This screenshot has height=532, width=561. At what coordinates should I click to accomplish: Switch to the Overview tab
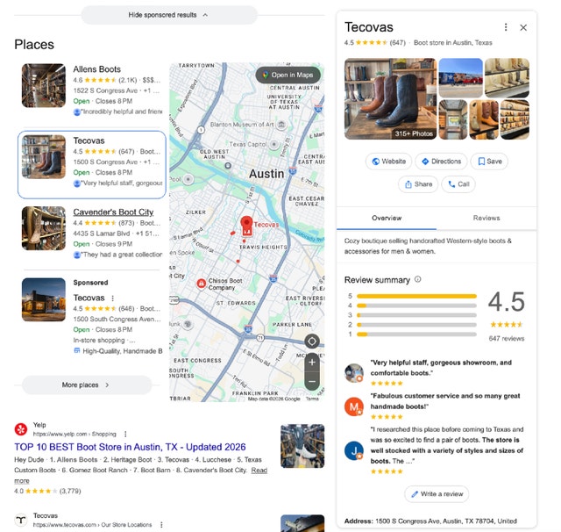(x=387, y=218)
